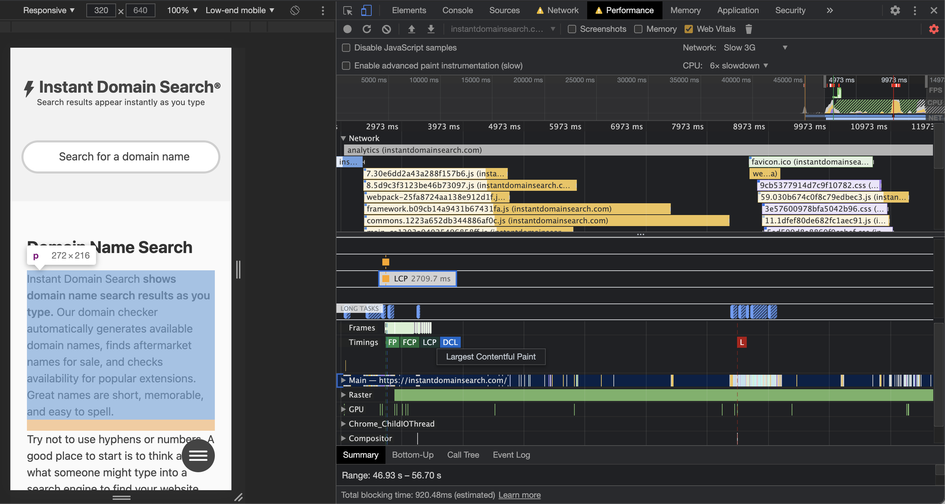Select the DCL timing marker
945x504 pixels.
click(x=450, y=342)
